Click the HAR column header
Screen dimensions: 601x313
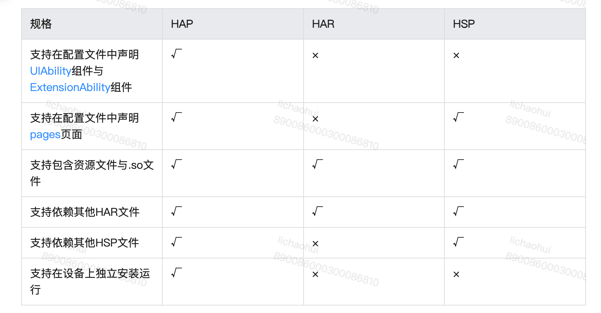tap(323, 24)
